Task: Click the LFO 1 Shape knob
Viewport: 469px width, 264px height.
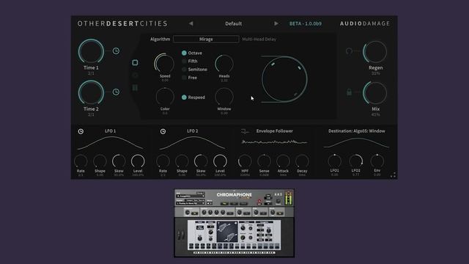Action: point(100,161)
